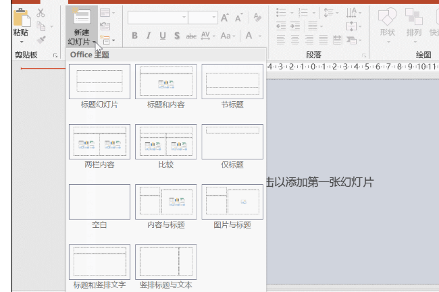439x292 pixels.
Task: Toggle Strikethrough formatting
Action: tap(191, 36)
